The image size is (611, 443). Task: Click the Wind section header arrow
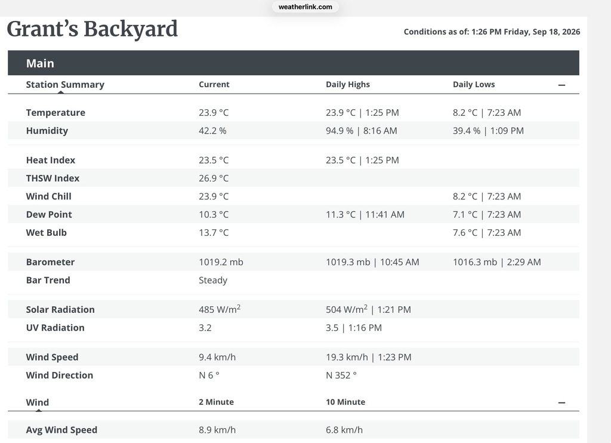pos(39,410)
